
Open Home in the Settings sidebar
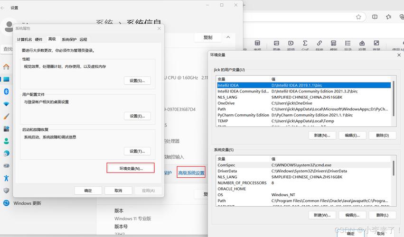pos(6,67)
